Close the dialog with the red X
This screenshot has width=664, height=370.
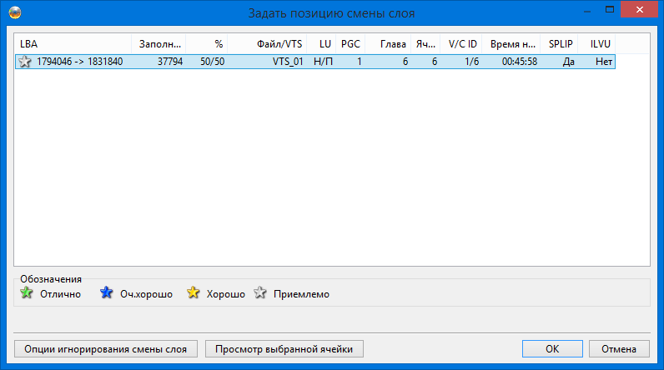coord(640,9)
